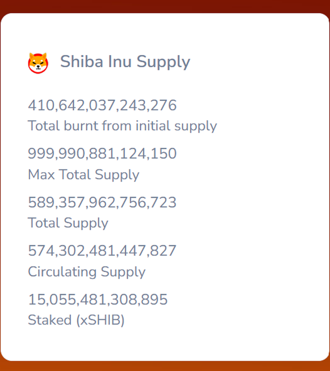
Task: Click the Shiba Inu dog logo
Action: [38, 62]
